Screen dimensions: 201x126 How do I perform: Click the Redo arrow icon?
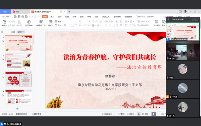pyautogui.click(x=35, y=17)
